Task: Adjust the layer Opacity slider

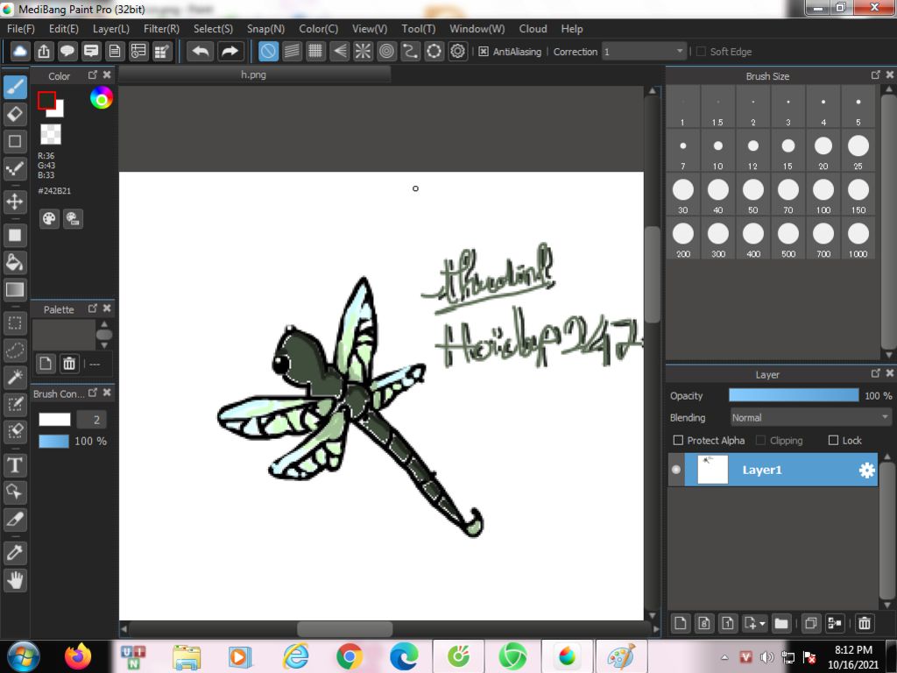Action: pyautogui.click(x=794, y=396)
